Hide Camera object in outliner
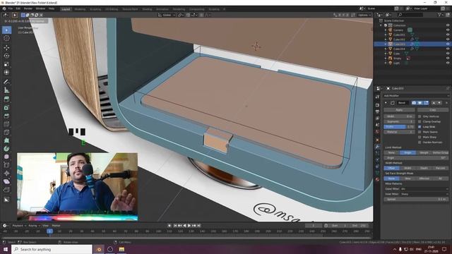Viewport: 452px width, 254px height. point(448,30)
